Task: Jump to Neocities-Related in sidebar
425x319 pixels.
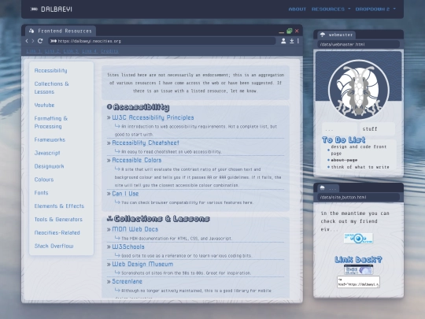Action: [x=57, y=232]
